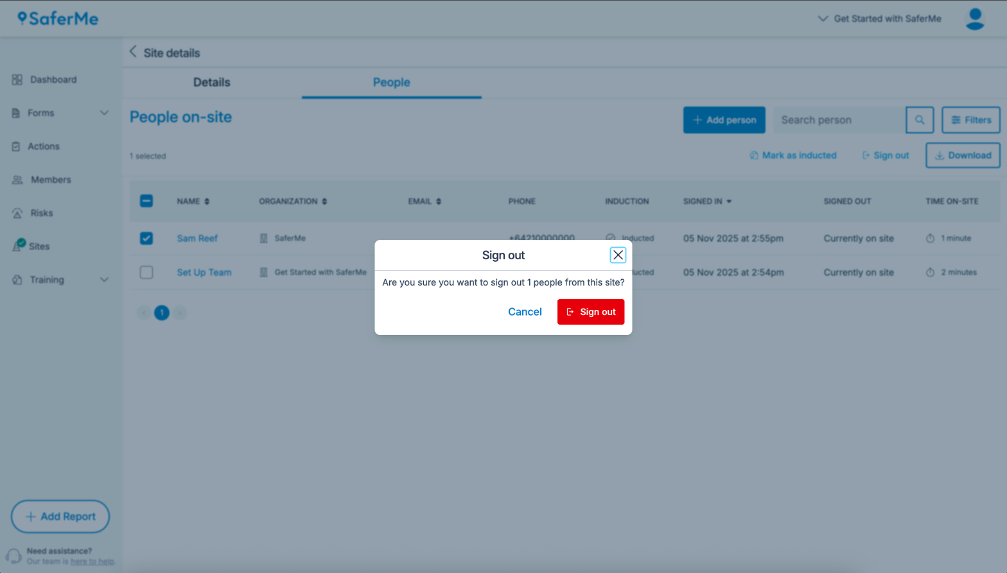Uncheck the Sam Reef row checkbox
Viewport: 1007px width, 573px height.
pyautogui.click(x=146, y=238)
